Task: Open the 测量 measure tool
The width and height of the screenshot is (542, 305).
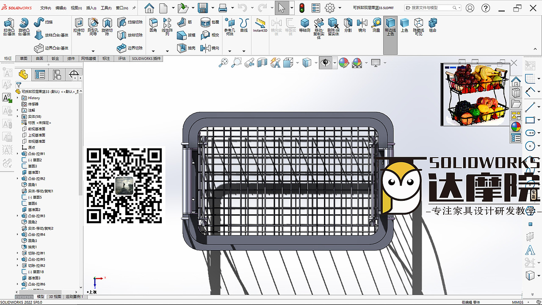Action: click(376, 25)
